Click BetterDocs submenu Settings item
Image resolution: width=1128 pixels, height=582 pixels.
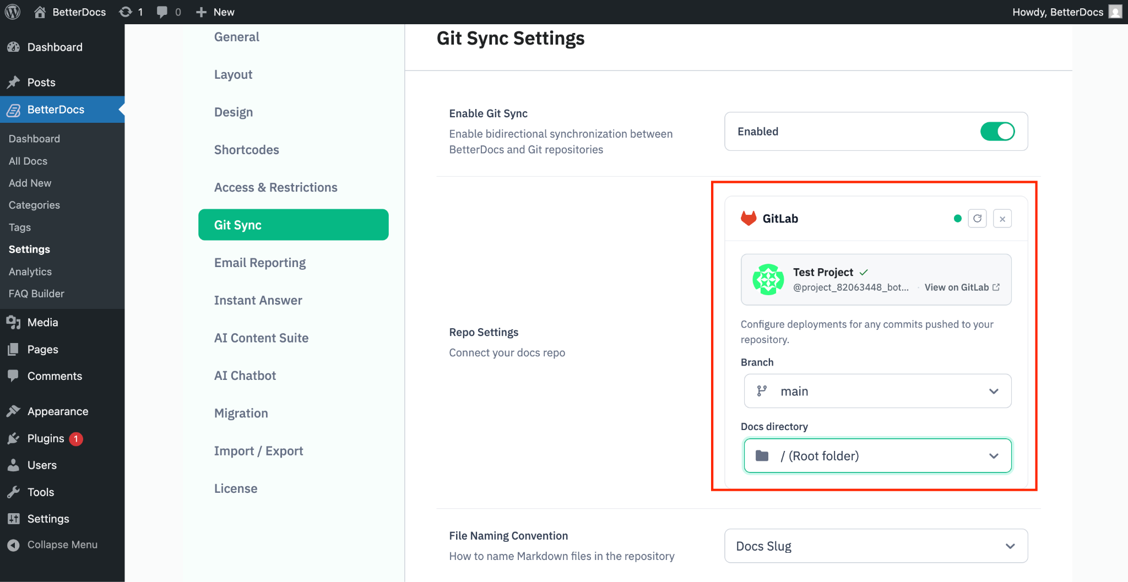[29, 249]
